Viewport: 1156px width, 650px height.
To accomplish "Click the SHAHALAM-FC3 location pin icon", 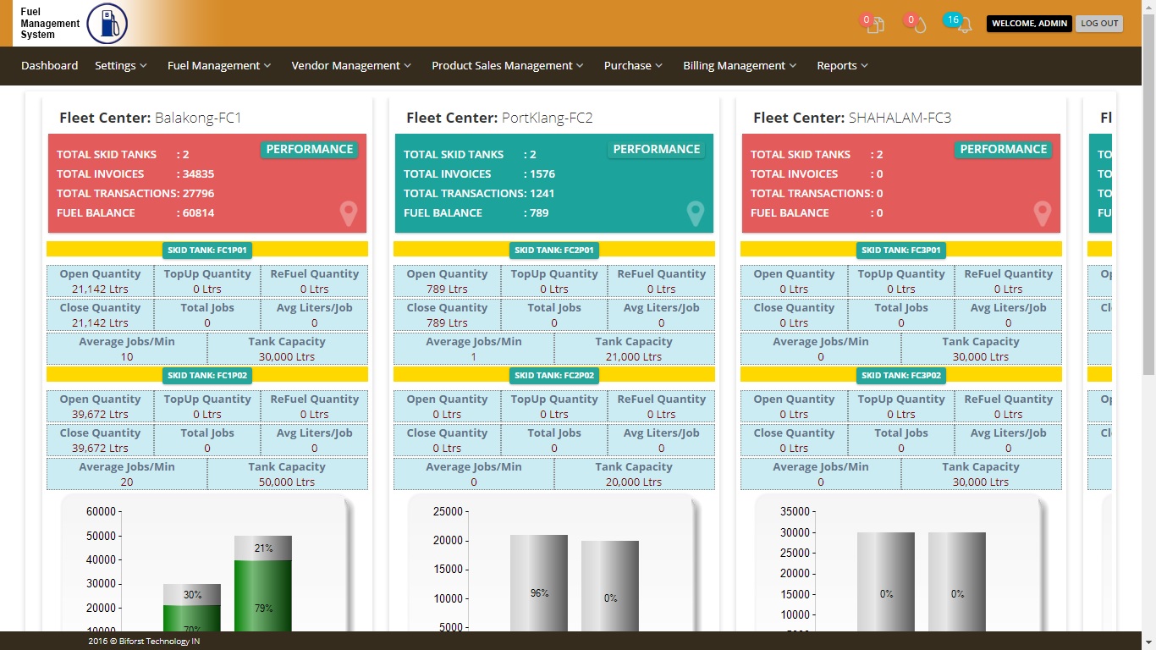I will [1042, 213].
